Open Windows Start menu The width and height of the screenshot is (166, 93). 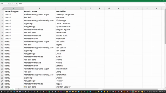[2, 92]
